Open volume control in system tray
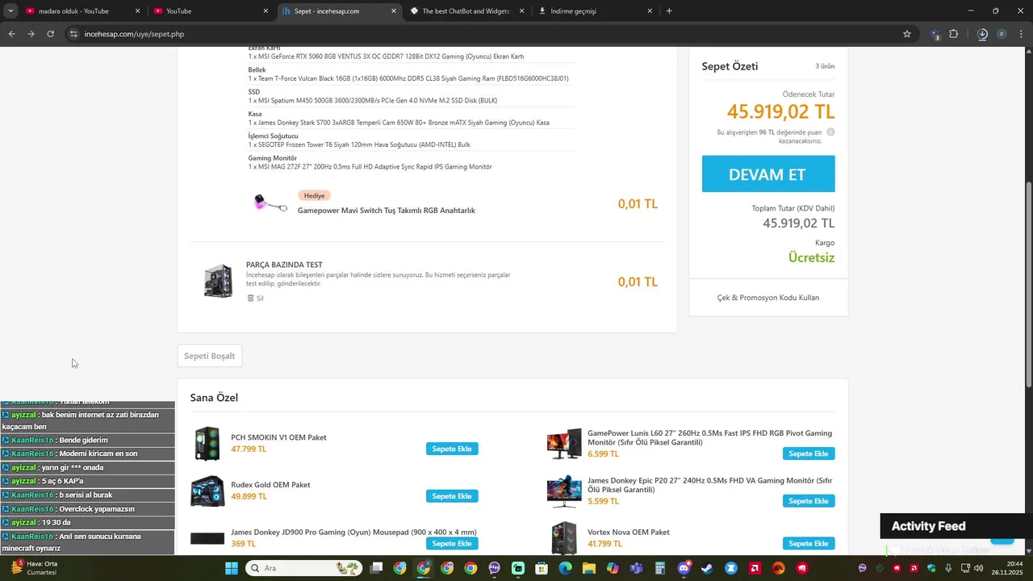This screenshot has height=581, width=1033. [978, 568]
